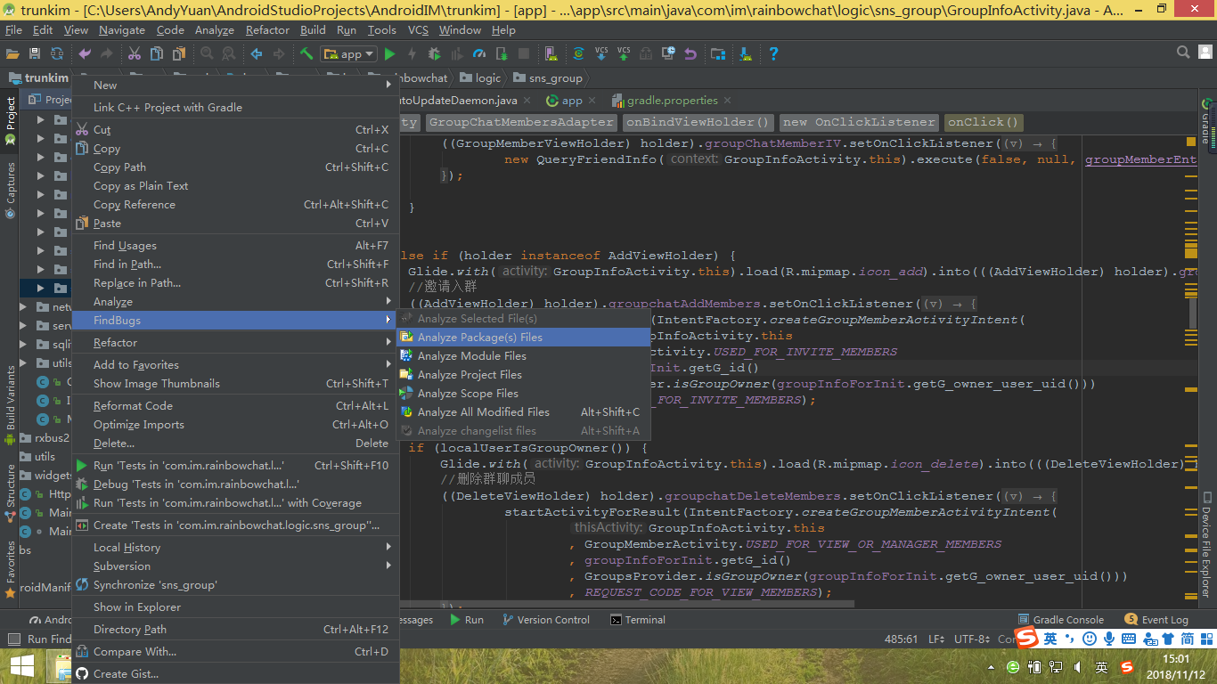Viewport: 1217px width, 684px height.
Task: Open the Gradle Console button
Action: [x=1060, y=620]
